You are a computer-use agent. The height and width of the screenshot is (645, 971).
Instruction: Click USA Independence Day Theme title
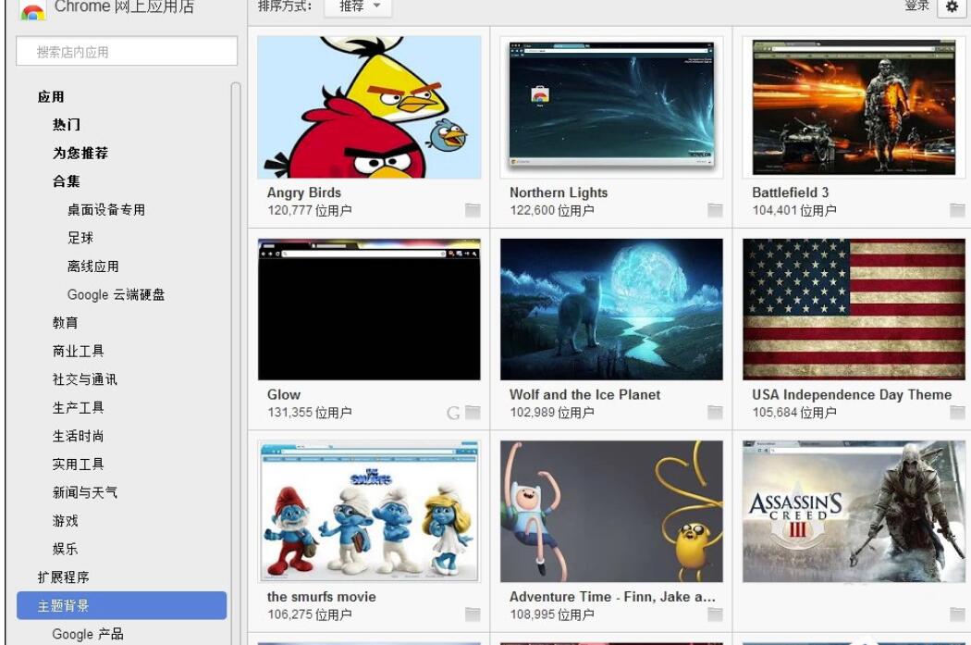(852, 395)
